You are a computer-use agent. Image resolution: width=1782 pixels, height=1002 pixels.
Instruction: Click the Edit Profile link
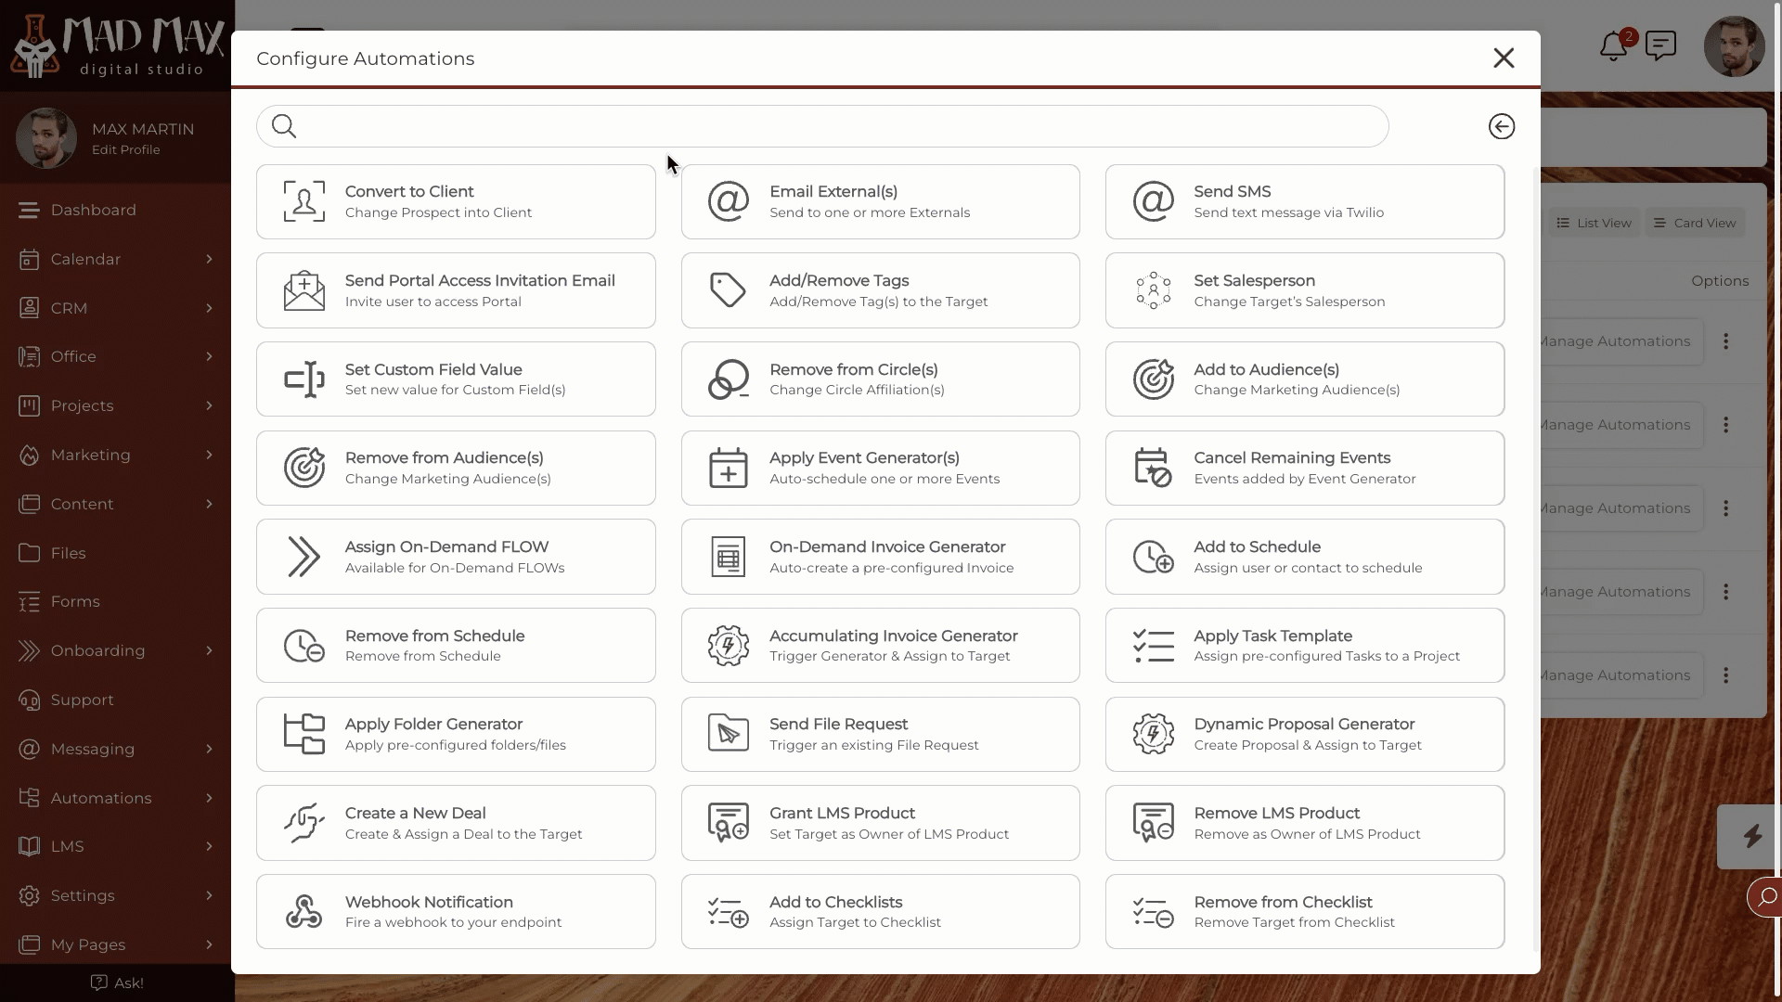click(126, 149)
